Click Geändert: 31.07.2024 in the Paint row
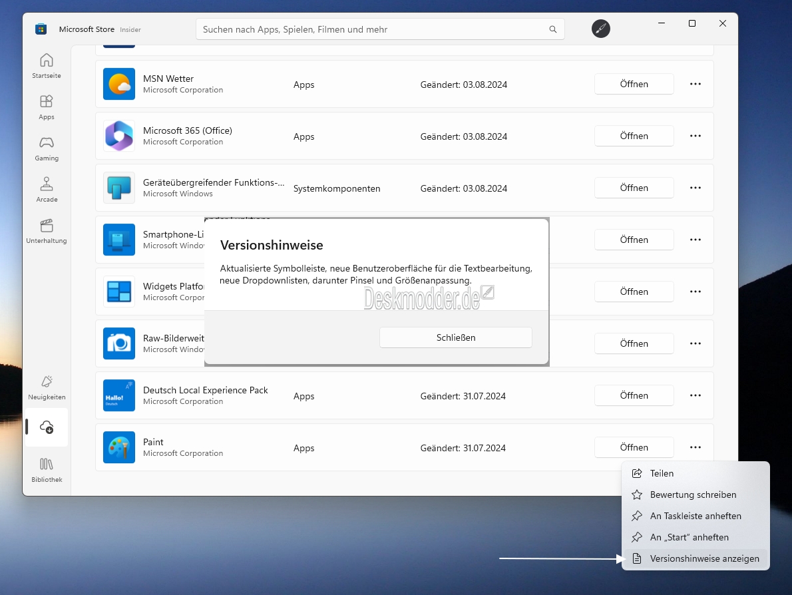792x595 pixels. [x=463, y=448]
